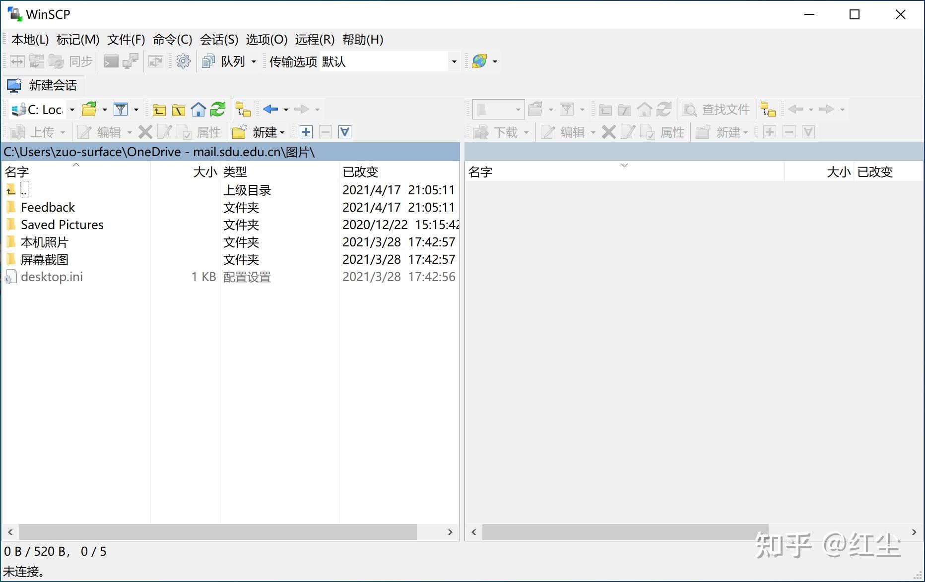Select the desktop.ini file

click(52, 277)
